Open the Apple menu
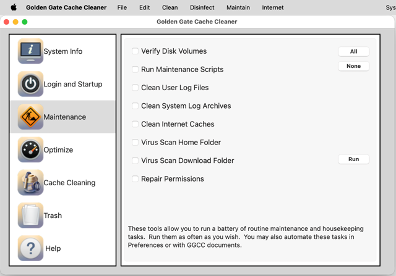 pos(14,7)
